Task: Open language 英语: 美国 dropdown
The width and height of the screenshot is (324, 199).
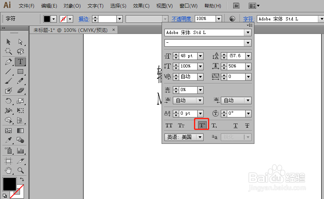Action: (184, 137)
